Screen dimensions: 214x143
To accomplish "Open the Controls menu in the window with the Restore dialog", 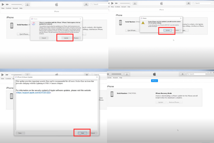I will tap(9, 8).
